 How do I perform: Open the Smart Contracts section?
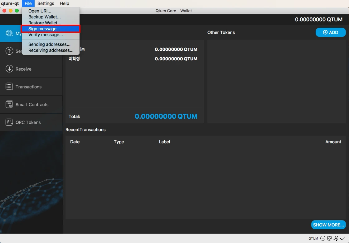[x=31, y=105]
